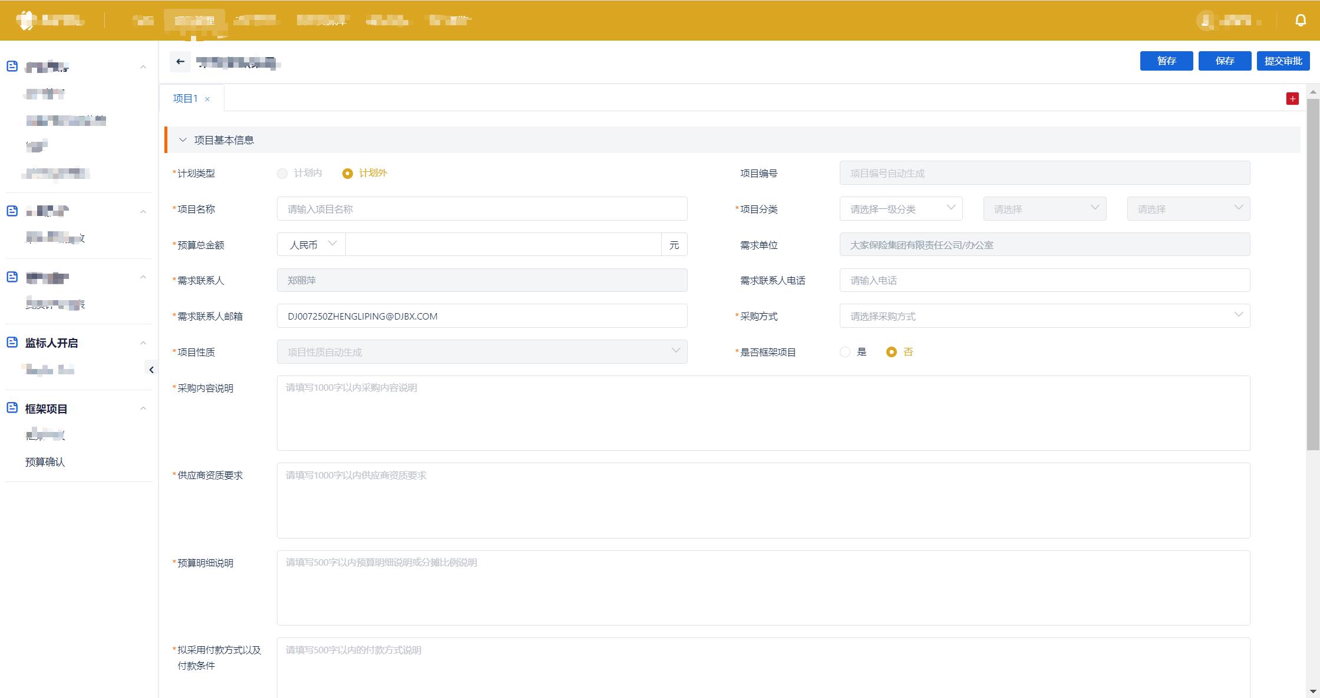Open the third 项目分类 dropdown
Viewport: 1320px width, 698px height.
coord(1189,209)
